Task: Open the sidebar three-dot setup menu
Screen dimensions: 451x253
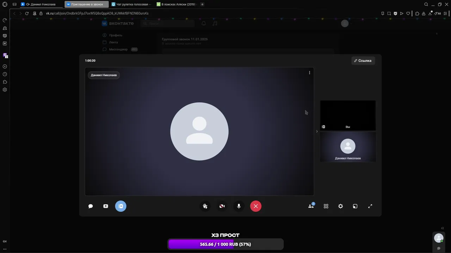Action: tap(5, 249)
